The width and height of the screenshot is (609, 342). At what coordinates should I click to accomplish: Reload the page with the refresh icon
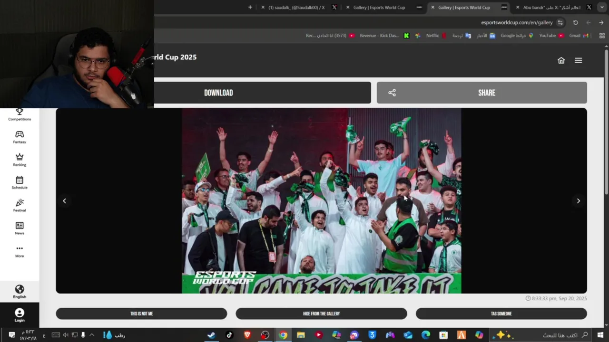click(576, 22)
